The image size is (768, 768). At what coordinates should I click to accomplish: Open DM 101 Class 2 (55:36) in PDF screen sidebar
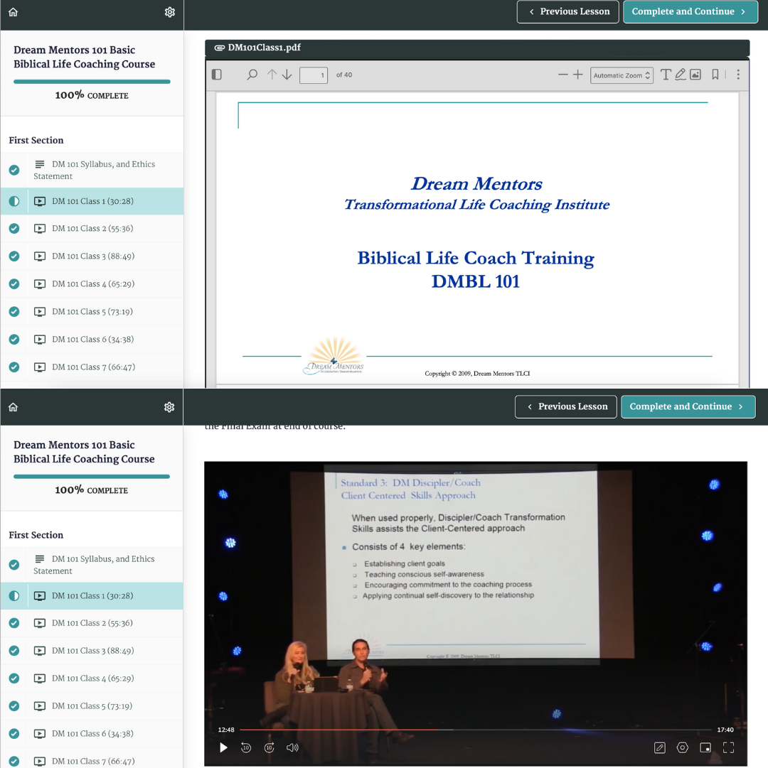tap(92, 228)
